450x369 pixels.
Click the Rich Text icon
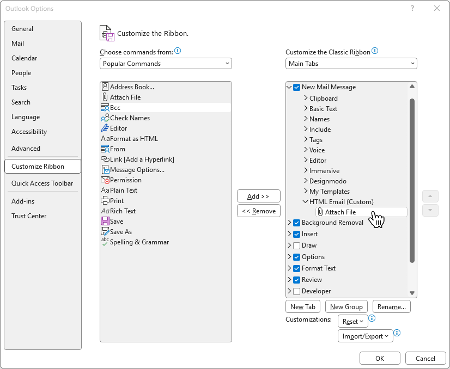[105, 211]
